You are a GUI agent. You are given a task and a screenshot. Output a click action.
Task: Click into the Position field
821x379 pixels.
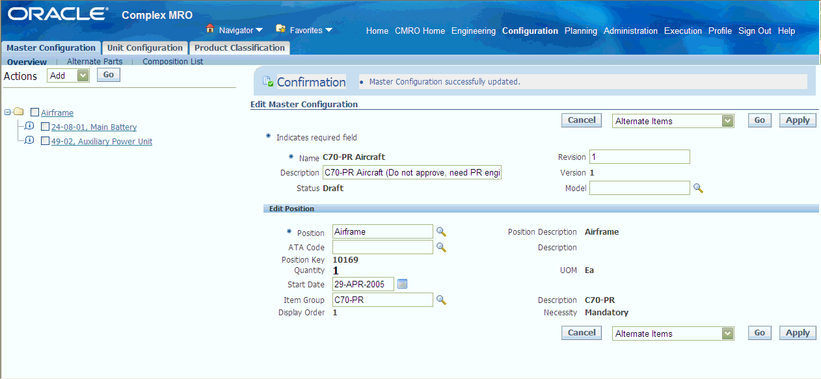tap(383, 232)
